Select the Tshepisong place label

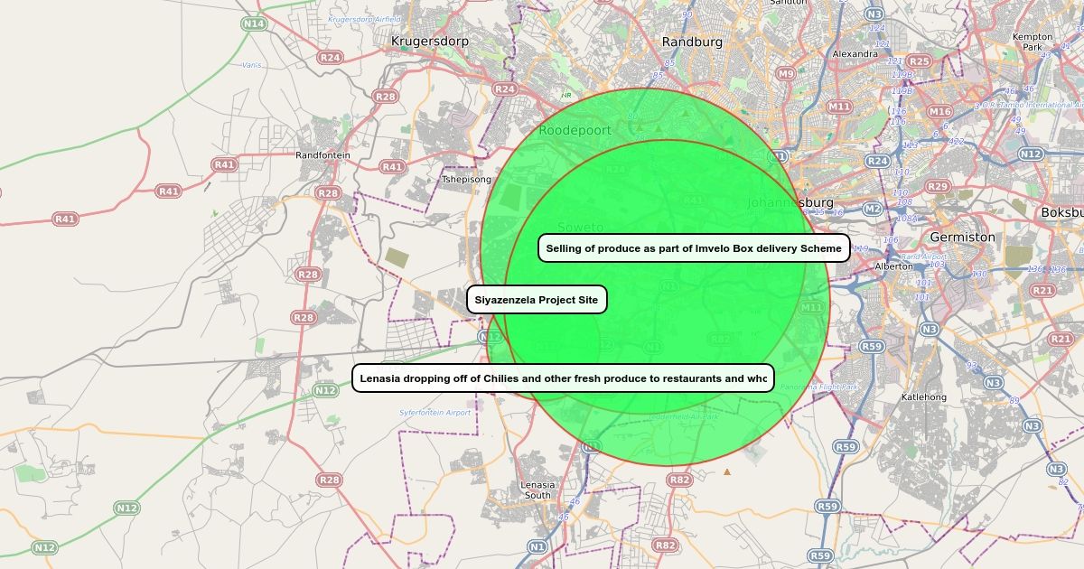pyautogui.click(x=466, y=180)
